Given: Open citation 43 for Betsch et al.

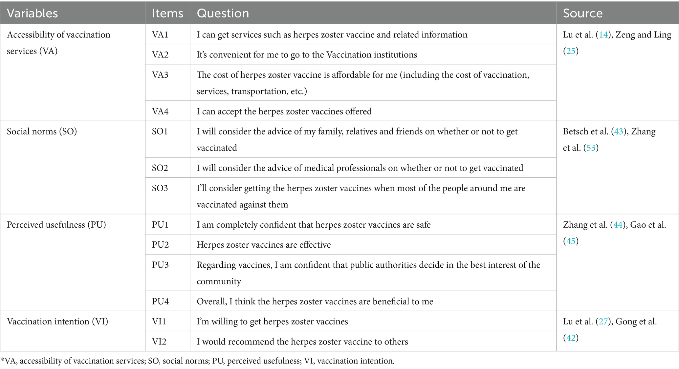Looking at the screenshot, I should click(x=619, y=132).
